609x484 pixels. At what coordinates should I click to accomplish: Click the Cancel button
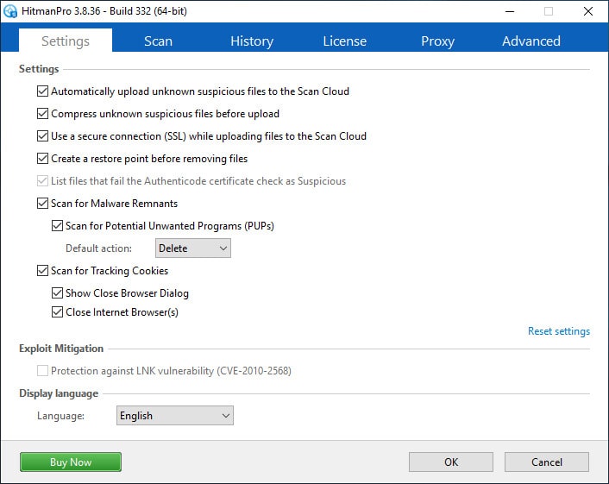click(547, 462)
